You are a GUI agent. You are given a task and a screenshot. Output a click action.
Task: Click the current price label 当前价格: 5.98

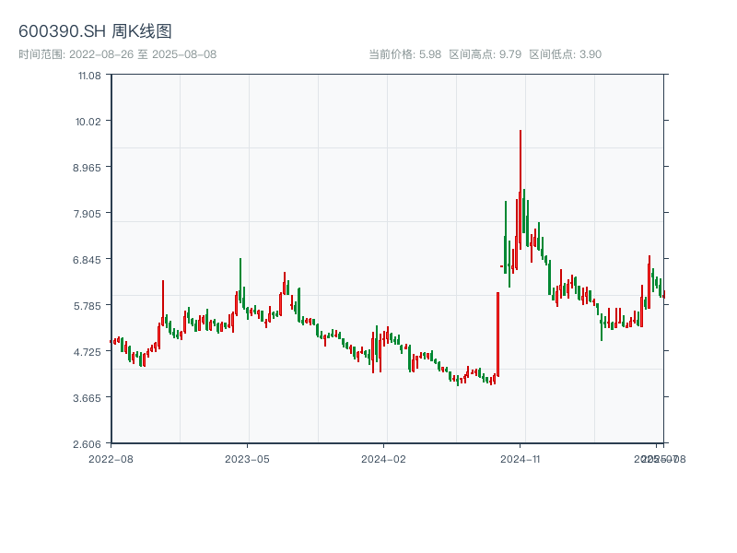coord(404,54)
